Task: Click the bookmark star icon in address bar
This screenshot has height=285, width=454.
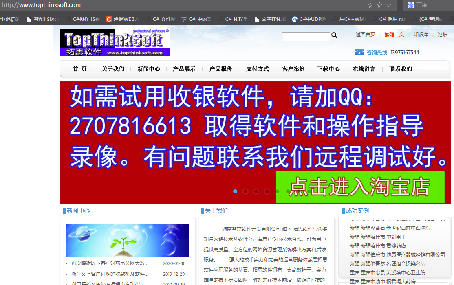Action: point(379,5)
